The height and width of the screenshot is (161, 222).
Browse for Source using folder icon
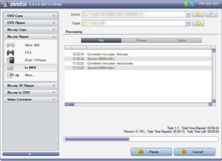tap(198, 14)
